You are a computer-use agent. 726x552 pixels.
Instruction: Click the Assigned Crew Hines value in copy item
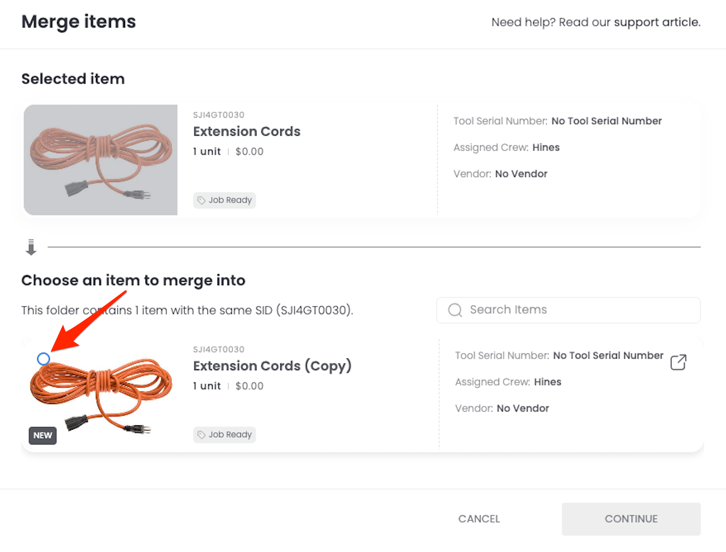(x=547, y=382)
